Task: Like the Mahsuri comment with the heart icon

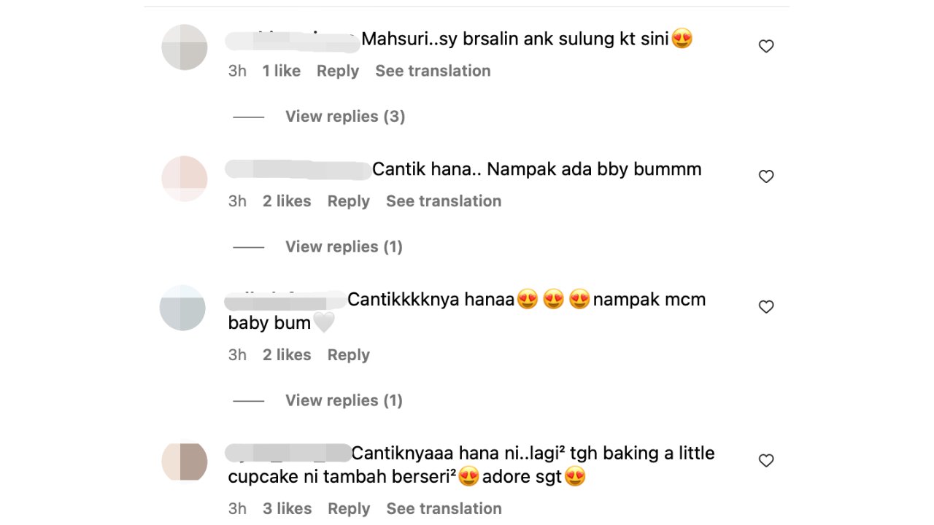Action: click(765, 47)
